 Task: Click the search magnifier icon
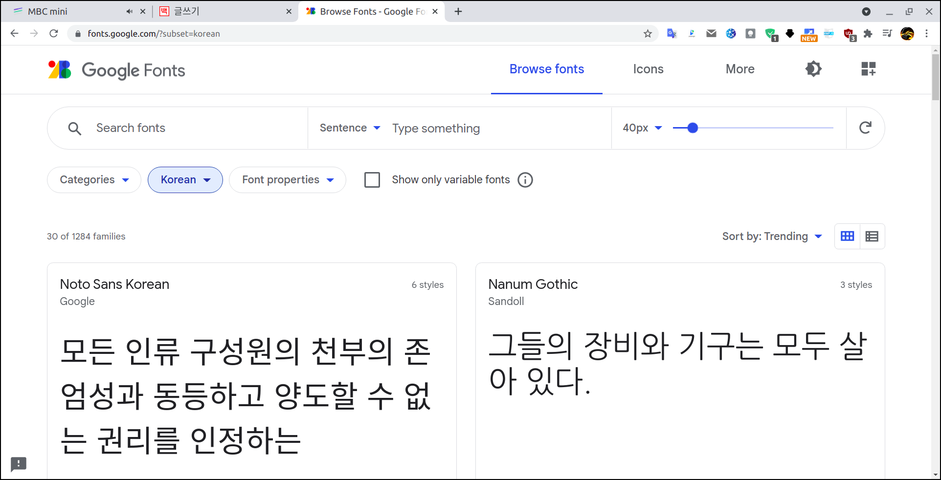click(74, 129)
